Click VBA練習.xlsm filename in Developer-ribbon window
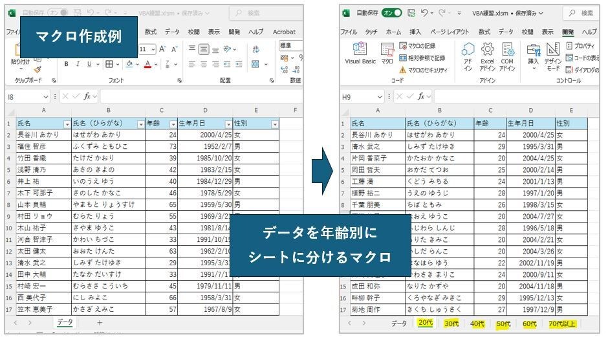This screenshot has width=608, height=339. tap(490, 13)
